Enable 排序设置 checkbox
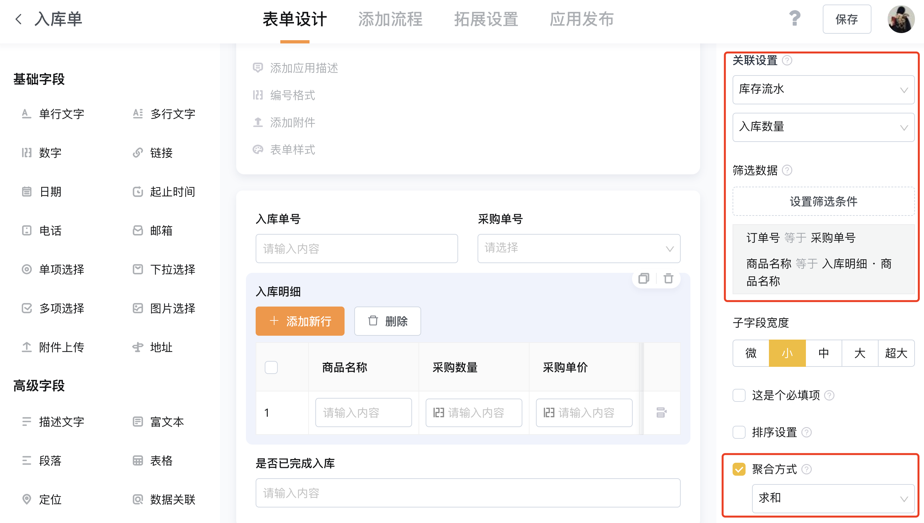The image size is (924, 523). (739, 432)
